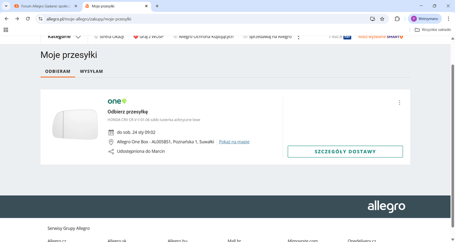Open the Pokaż na mapie link

pyautogui.click(x=234, y=142)
